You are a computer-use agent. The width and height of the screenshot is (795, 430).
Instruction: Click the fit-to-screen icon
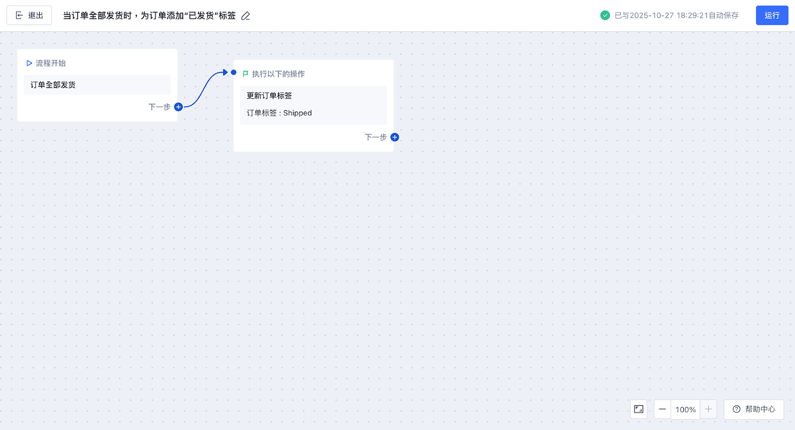tap(638, 409)
